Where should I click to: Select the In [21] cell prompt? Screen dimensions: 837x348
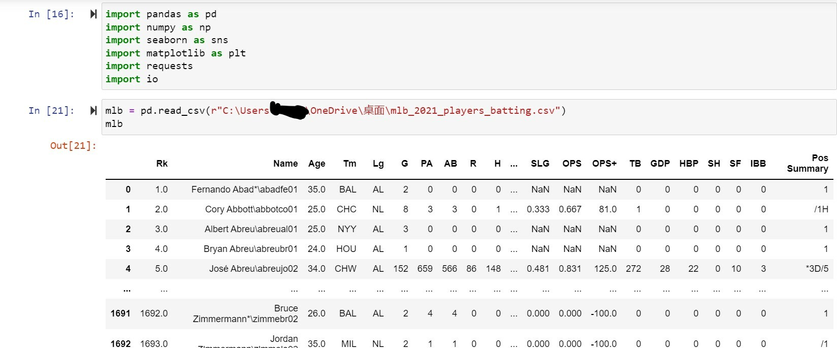point(51,111)
